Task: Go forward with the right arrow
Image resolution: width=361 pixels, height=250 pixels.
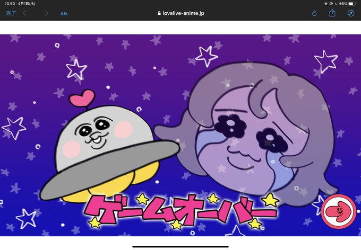Action: [47, 13]
